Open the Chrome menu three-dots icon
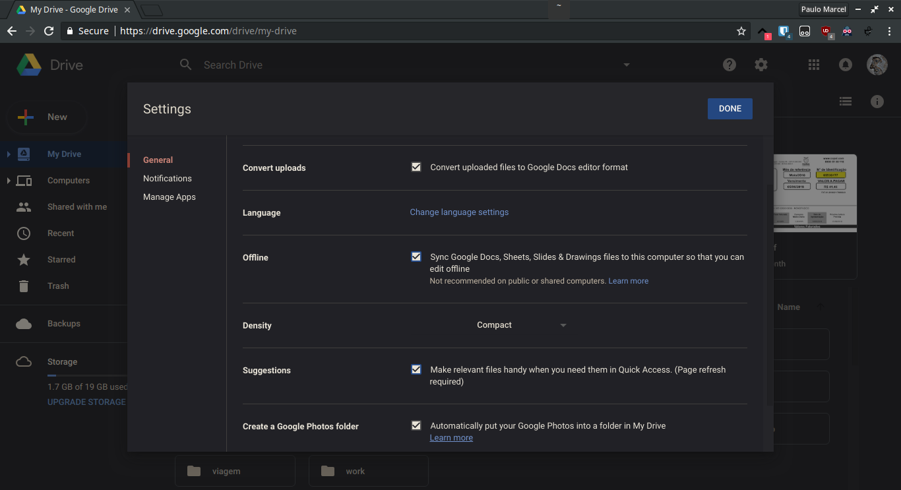Image resolution: width=901 pixels, height=490 pixels. (889, 31)
